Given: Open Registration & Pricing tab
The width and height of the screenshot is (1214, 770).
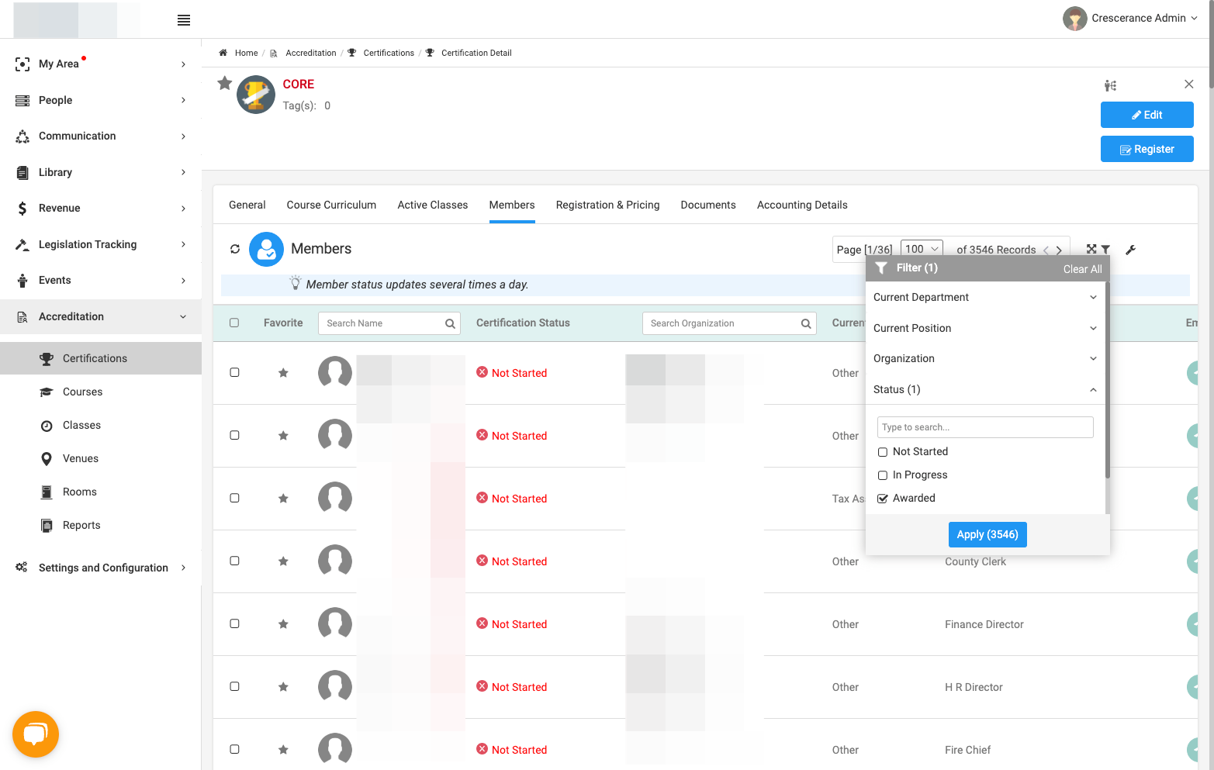Looking at the screenshot, I should pyautogui.click(x=607, y=205).
